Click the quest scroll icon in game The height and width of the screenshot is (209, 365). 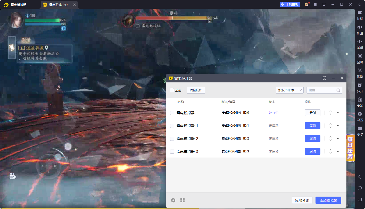click(x=12, y=48)
